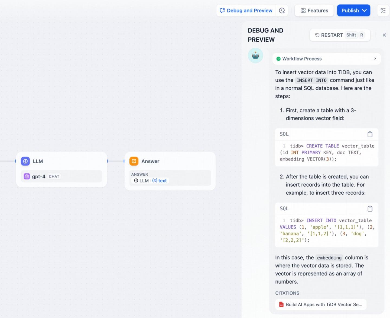Copy the CREATE TABLE SQL code
Viewport: 390px width, 318px height.
pos(370,134)
